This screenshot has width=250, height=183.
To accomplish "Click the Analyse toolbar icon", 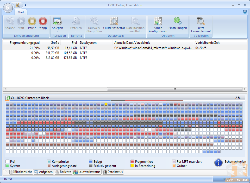I will (10, 21).
